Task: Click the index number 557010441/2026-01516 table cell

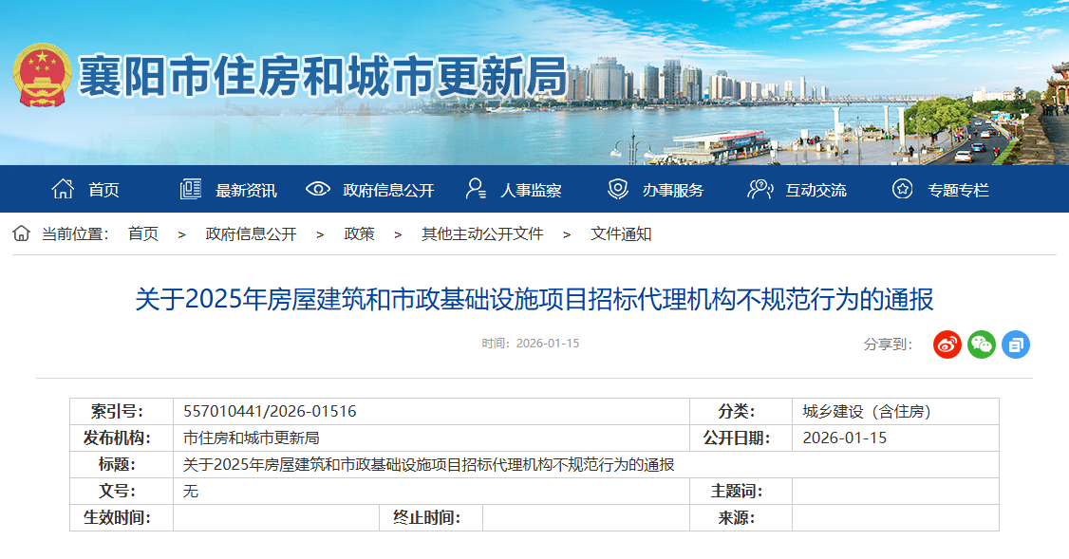Action: pos(270,411)
